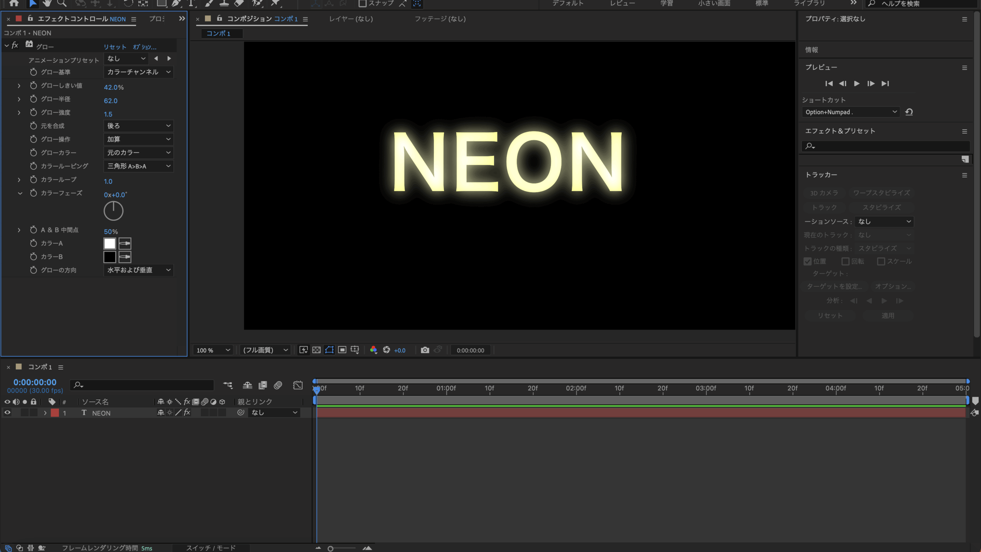Image resolution: width=981 pixels, height=552 pixels.
Task: Hide the NEON layer with eye icon
Action: coord(7,413)
